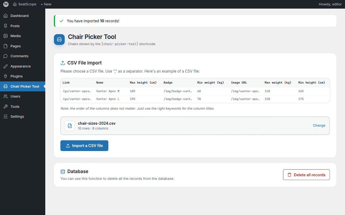This screenshot has height=215, width=345.
Task: Click the Delete all records button
Action: pos(306,175)
